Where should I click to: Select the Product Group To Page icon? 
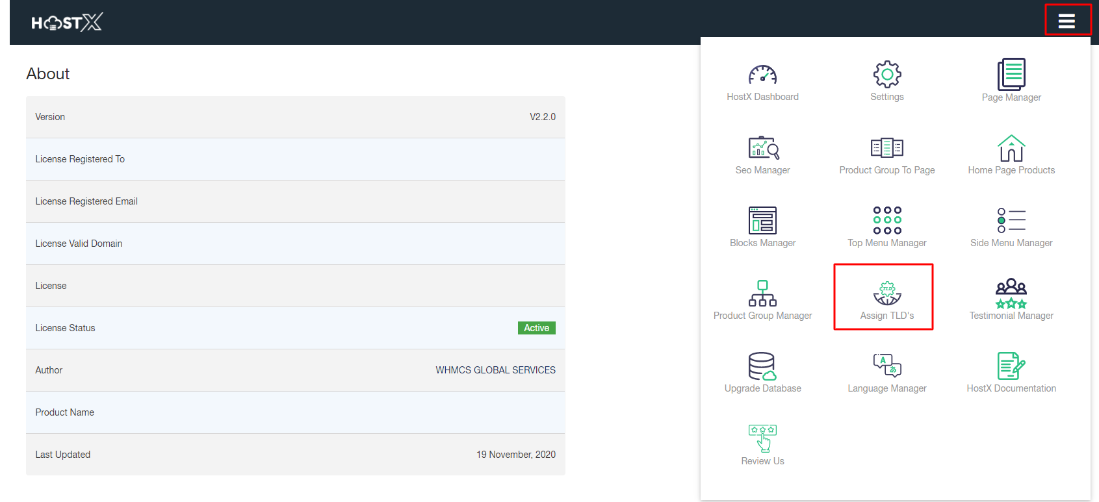(x=886, y=148)
